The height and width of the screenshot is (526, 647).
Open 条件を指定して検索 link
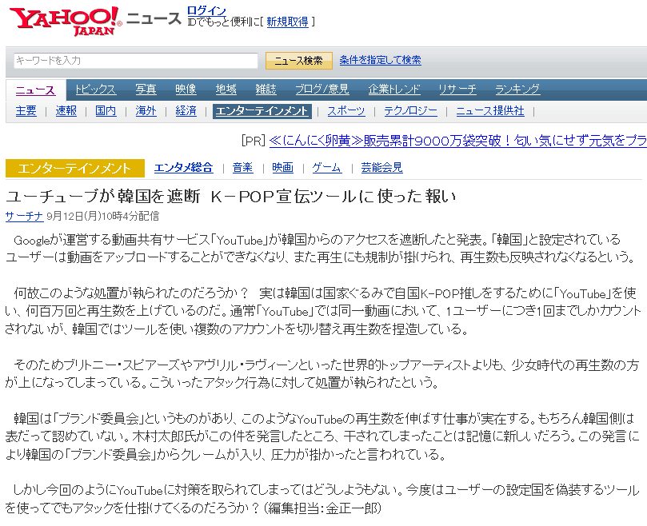[x=380, y=60]
